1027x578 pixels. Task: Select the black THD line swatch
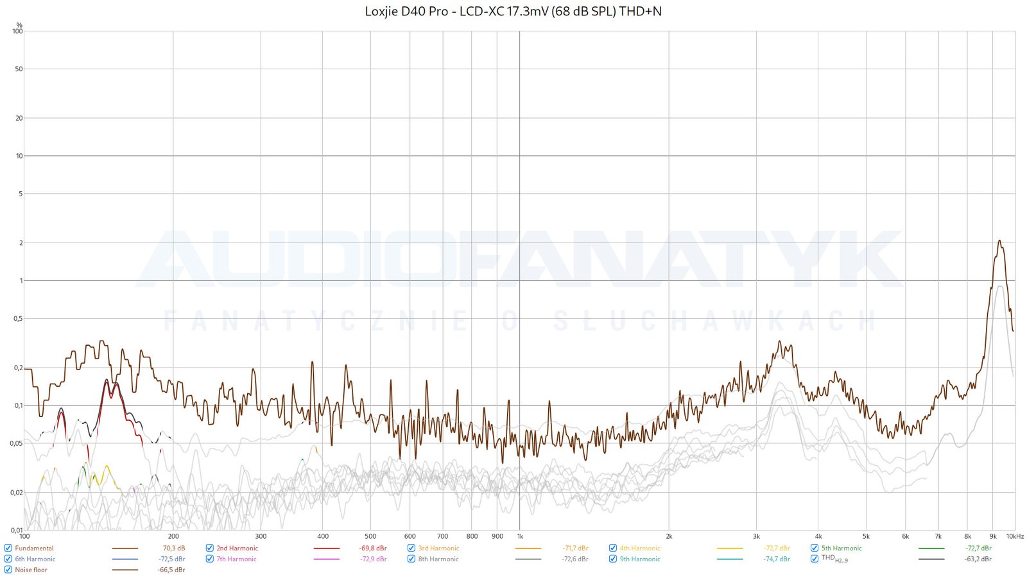931,559
